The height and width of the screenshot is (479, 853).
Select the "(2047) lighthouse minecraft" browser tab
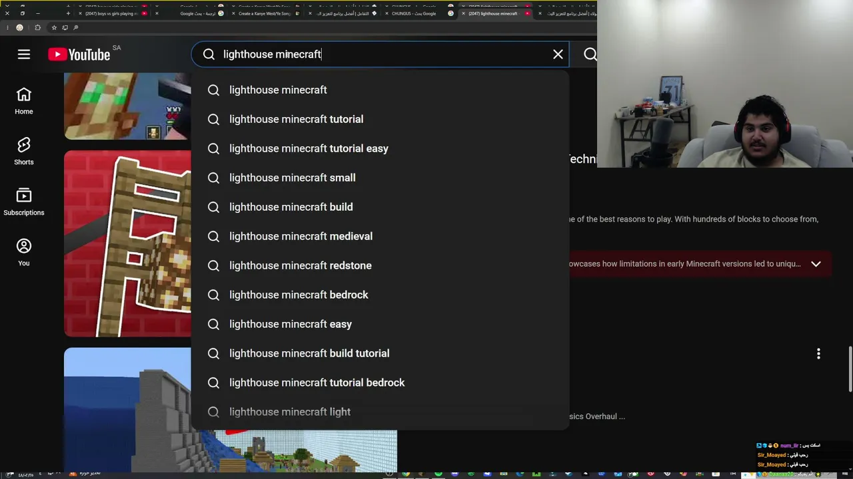[494, 13]
